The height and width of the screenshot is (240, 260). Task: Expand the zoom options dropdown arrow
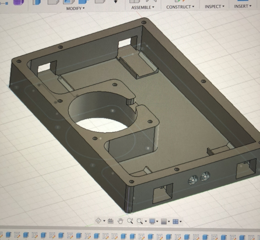click(x=146, y=221)
